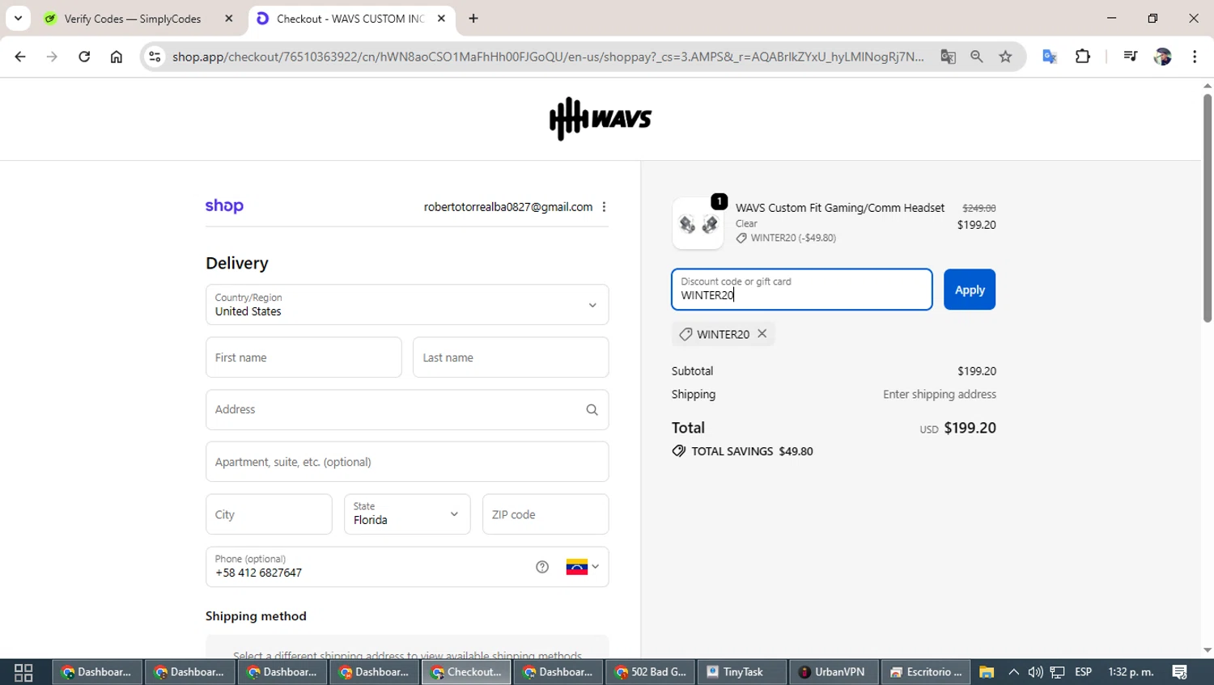The image size is (1214, 685).
Task: Click the phone help question mark icon
Action: point(542,567)
